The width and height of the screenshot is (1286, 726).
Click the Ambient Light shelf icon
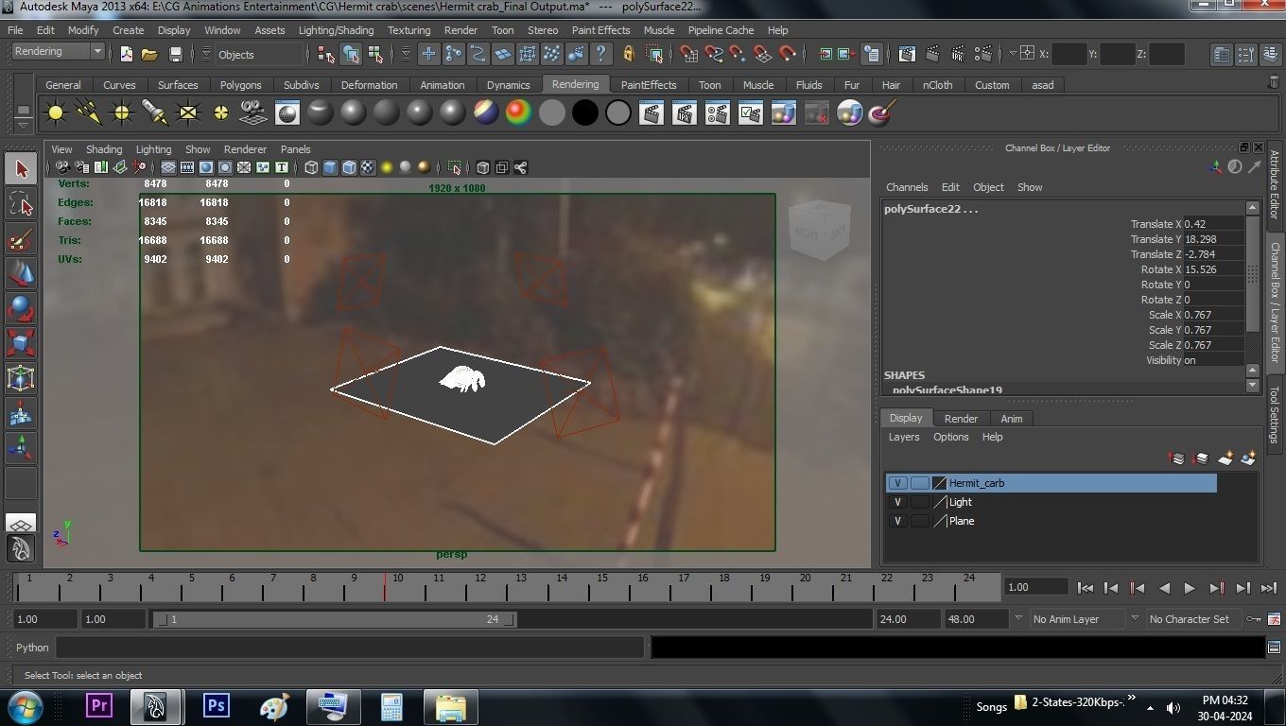pyautogui.click(x=56, y=113)
